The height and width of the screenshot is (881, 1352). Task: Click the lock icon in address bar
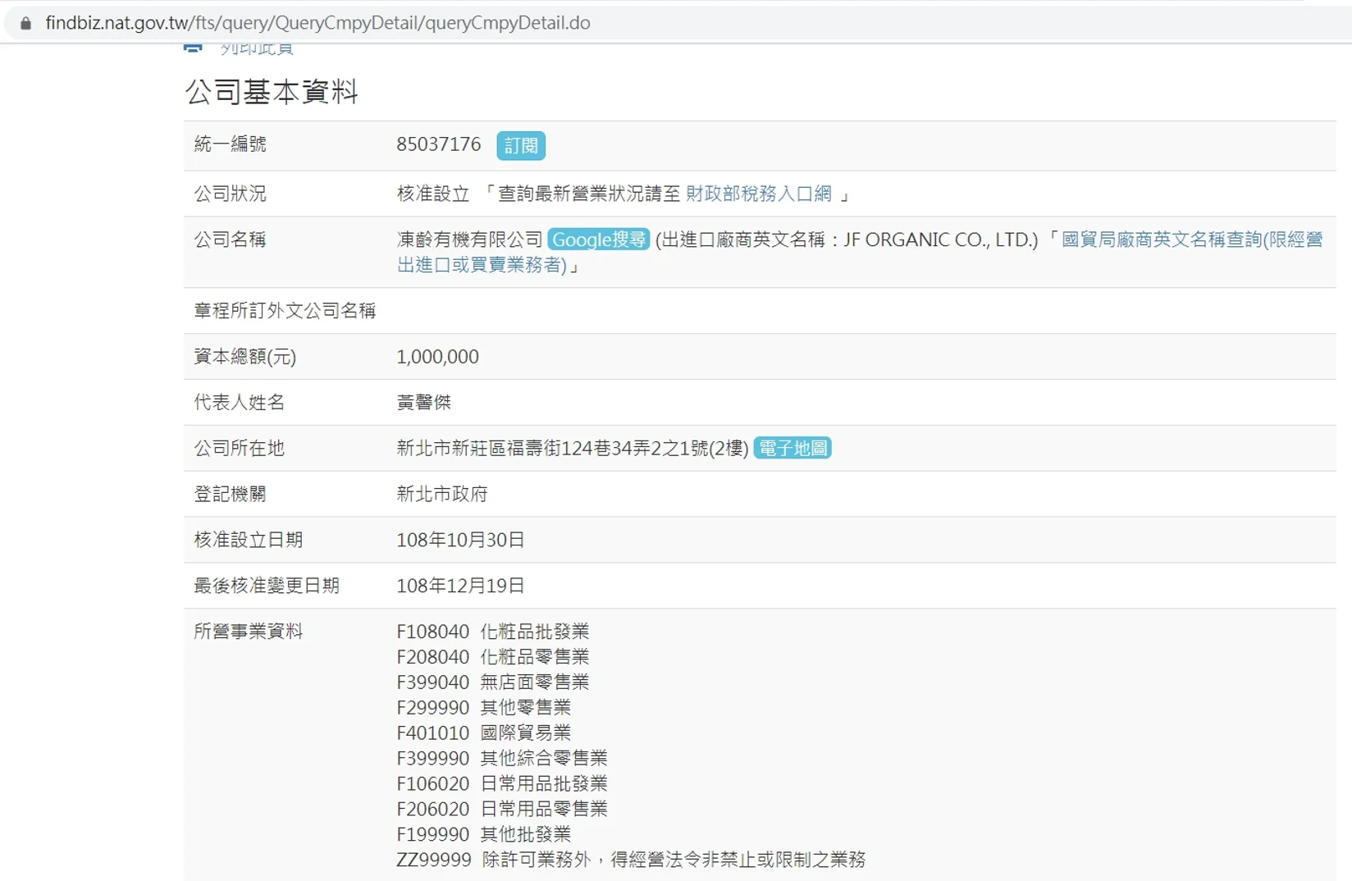25,23
